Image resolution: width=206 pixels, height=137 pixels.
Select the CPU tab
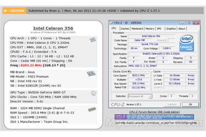click(x=114, y=28)
